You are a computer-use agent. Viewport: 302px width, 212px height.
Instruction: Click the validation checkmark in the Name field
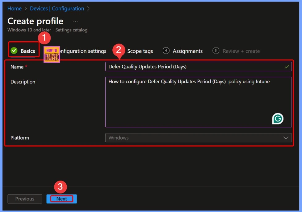287,67
